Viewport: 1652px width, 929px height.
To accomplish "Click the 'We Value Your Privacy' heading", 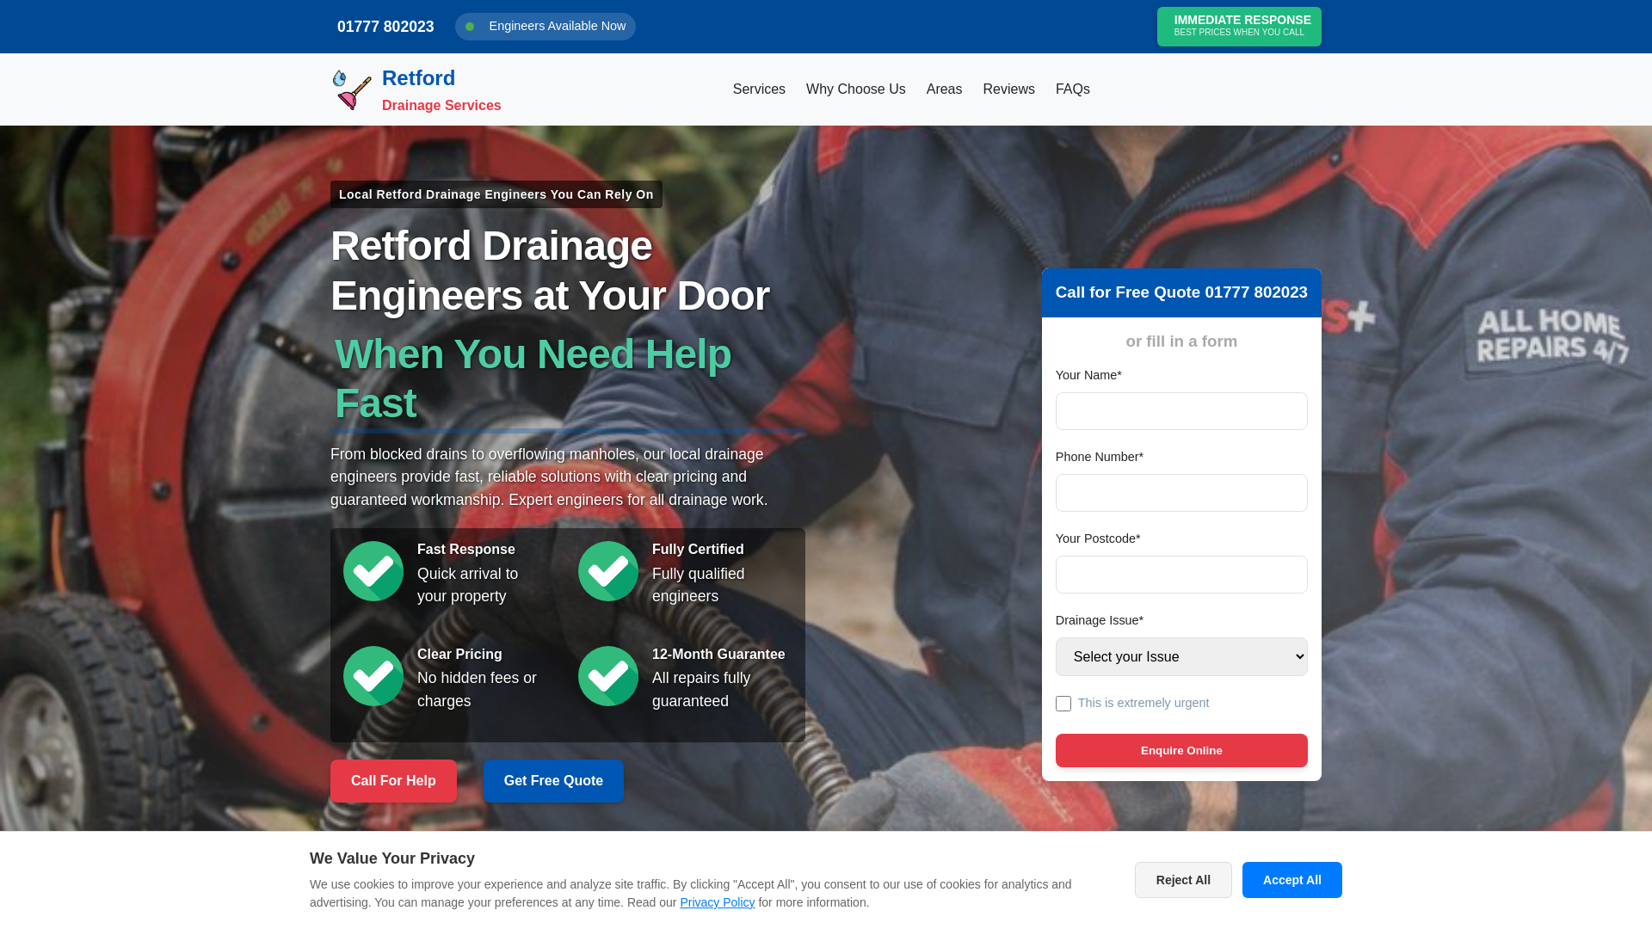I will pyautogui.click(x=392, y=858).
